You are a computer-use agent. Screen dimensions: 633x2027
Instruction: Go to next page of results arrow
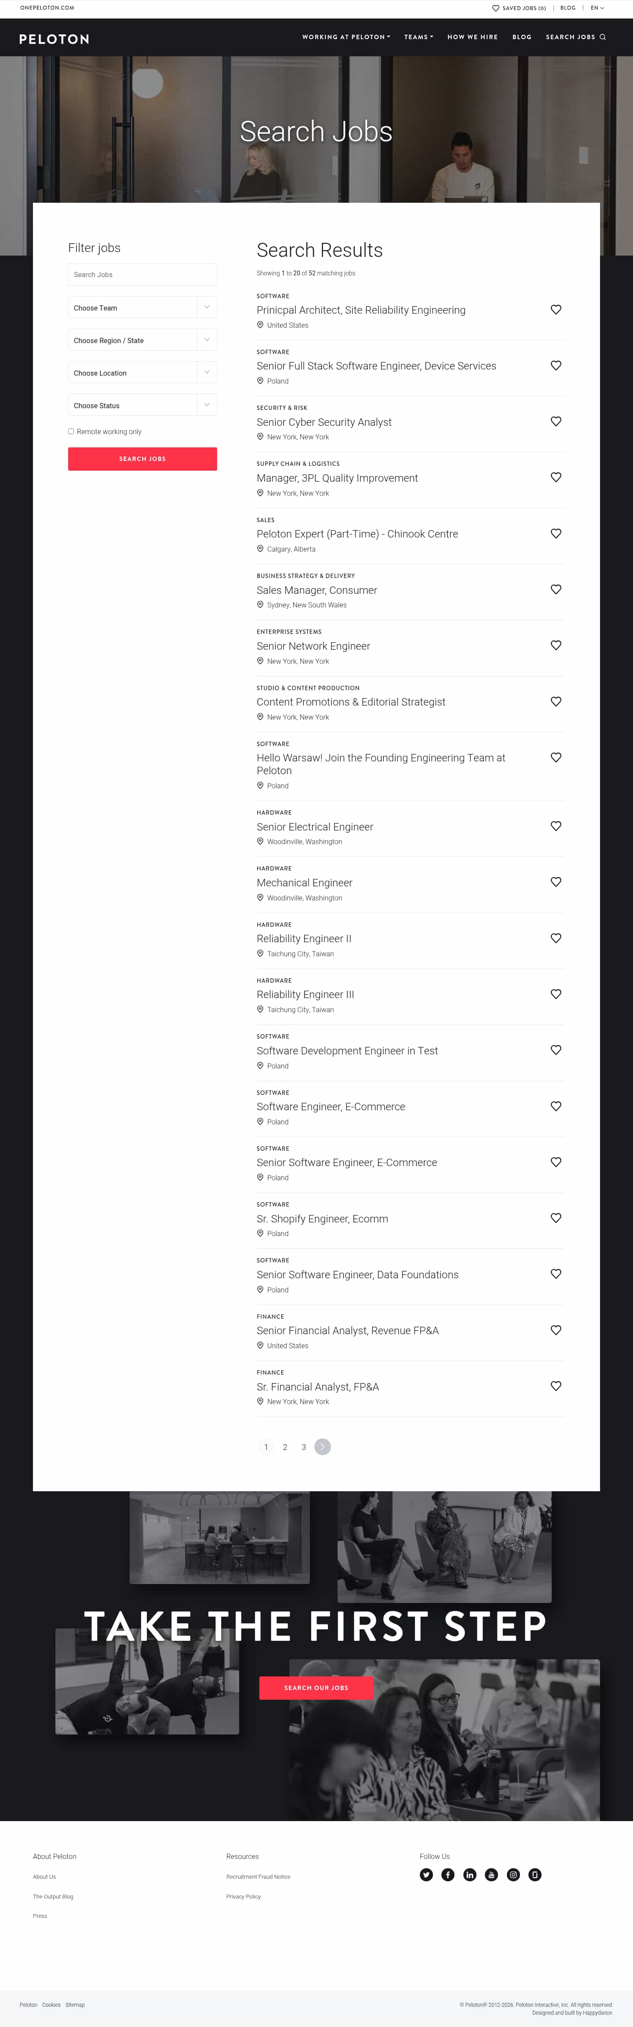tap(322, 1446)
